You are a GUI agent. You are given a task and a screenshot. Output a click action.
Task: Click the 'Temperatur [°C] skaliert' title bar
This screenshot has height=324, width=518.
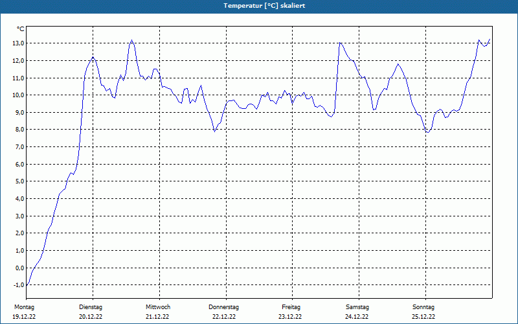(x=259, y=6)
